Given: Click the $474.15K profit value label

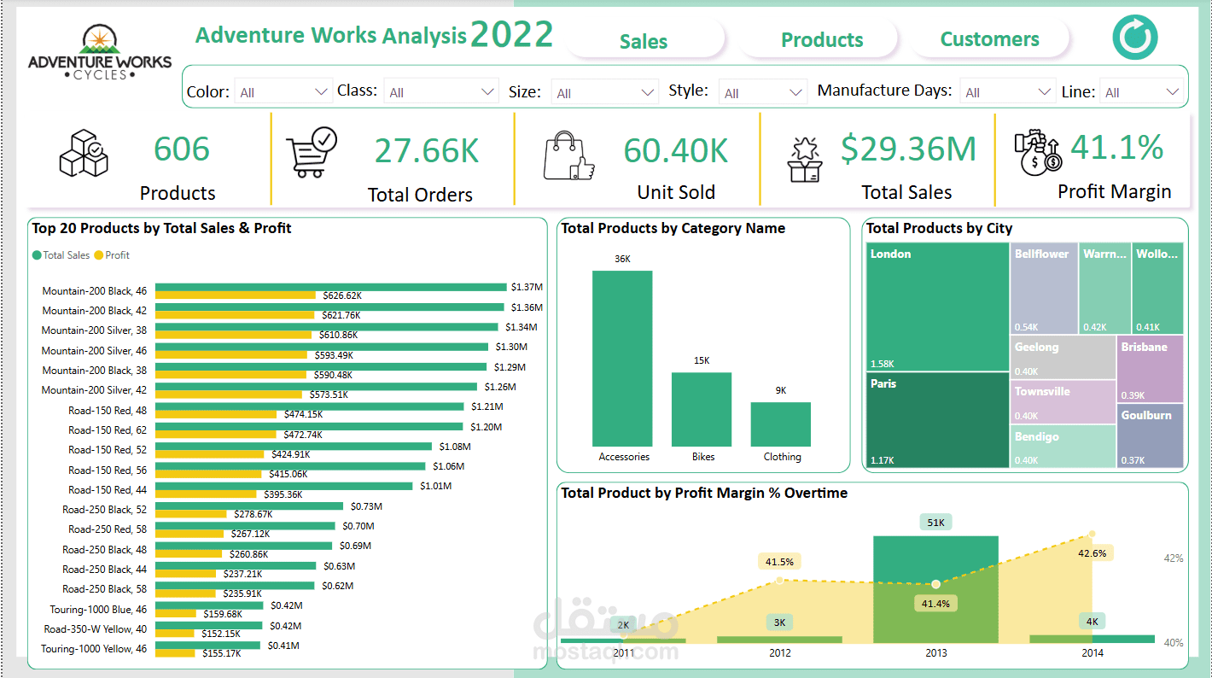Looking at the screenshot, I should 304,414.
